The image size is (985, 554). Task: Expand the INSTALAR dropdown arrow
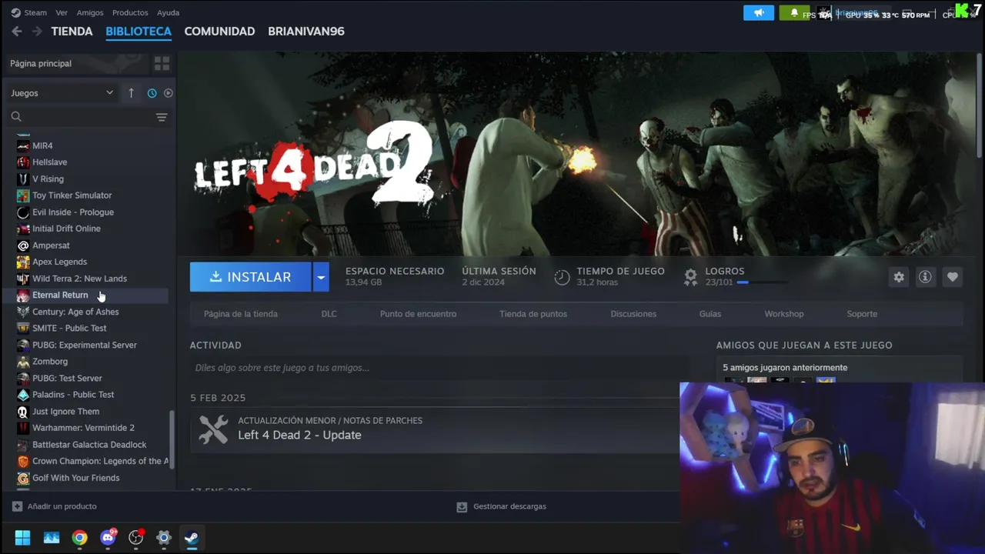click(321, 277)
